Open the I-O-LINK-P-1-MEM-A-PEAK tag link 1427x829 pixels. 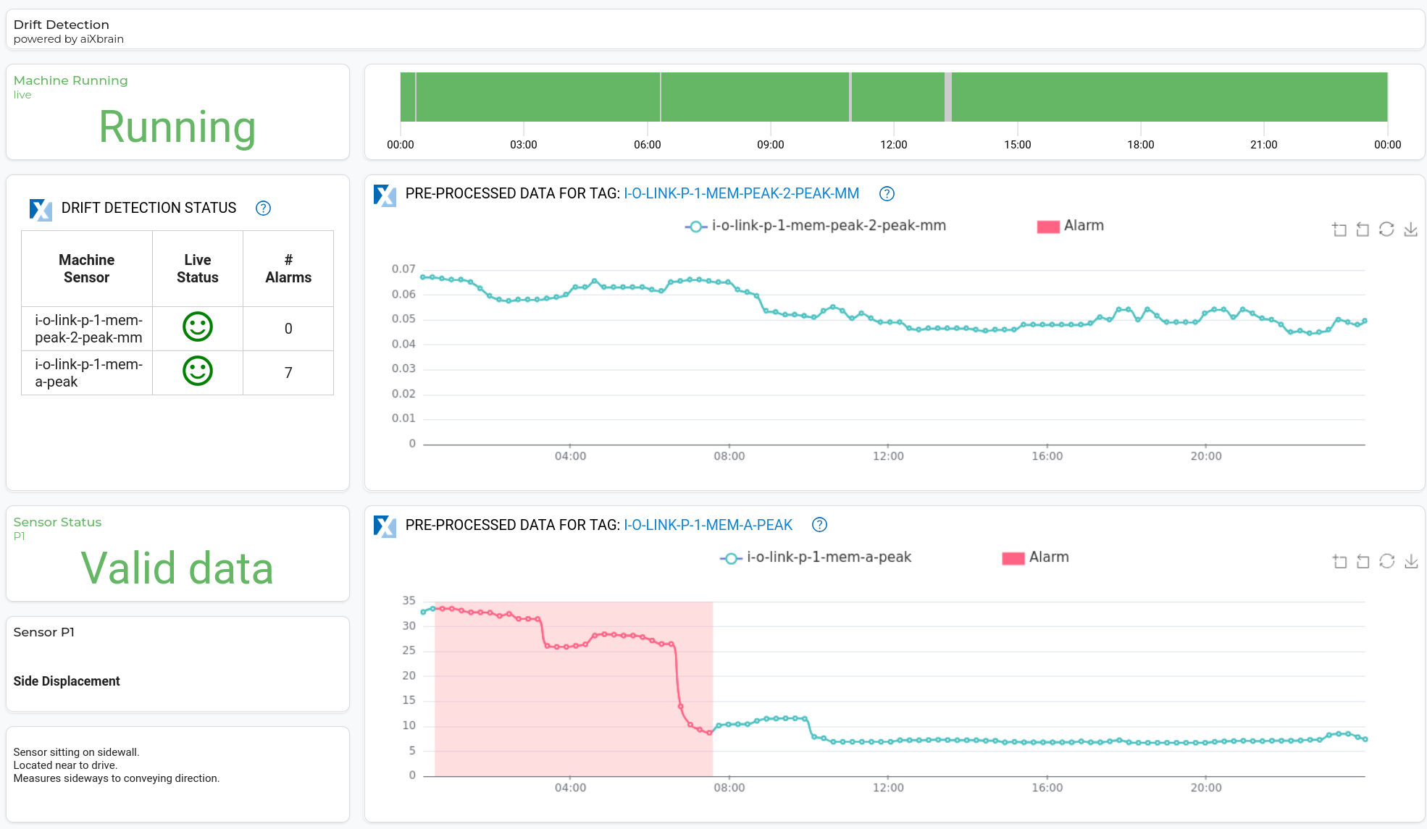coord(708,525)
